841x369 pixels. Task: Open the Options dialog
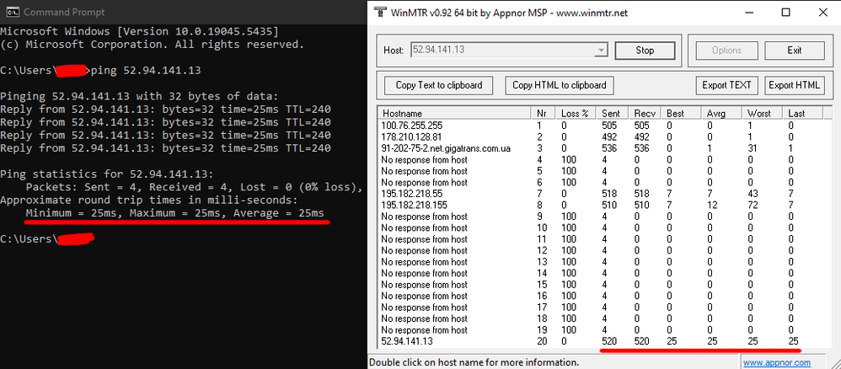726,51
